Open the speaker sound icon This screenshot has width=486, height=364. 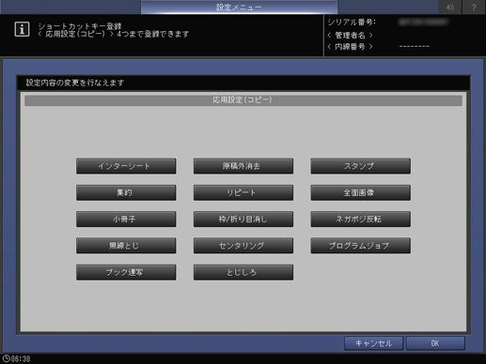(x=450, y=7)
